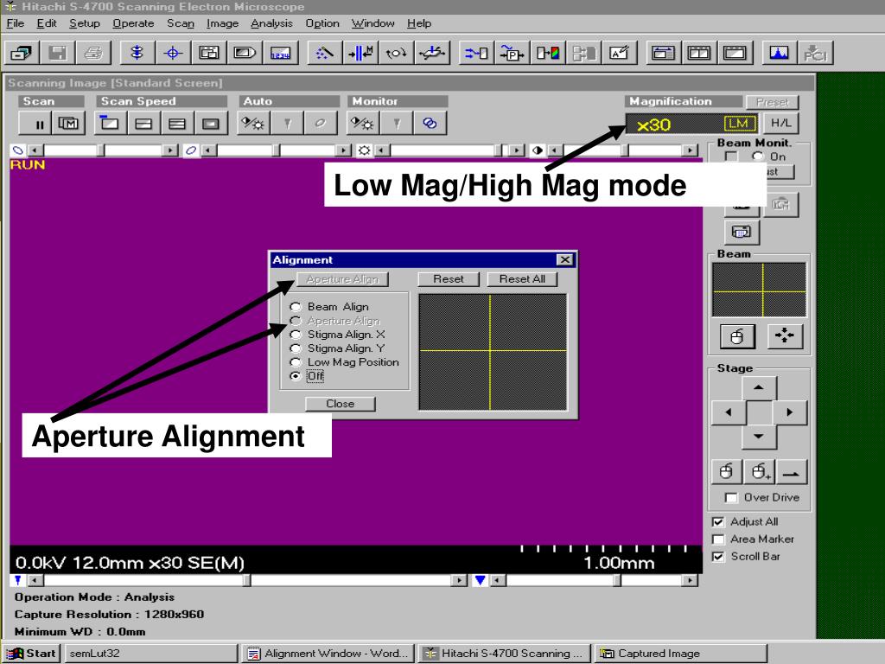Click the memory M capture icon under Scan
Image resolution: width=885 pixels, height=664 pixels.
tap(69, 123)
